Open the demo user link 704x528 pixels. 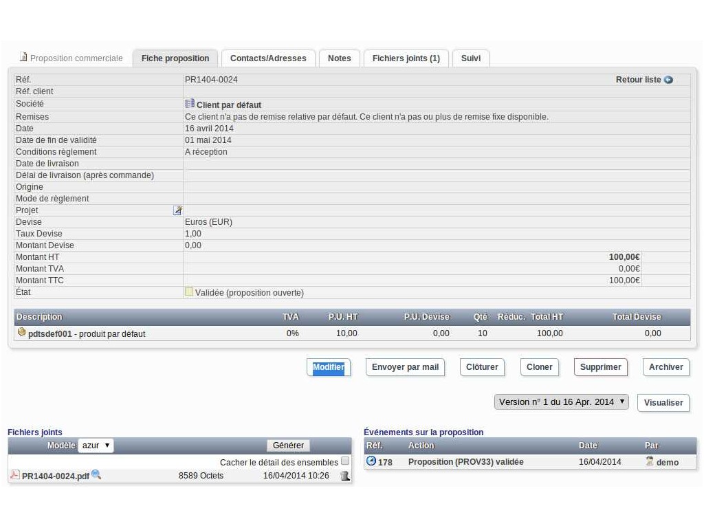tap(667, 463)
